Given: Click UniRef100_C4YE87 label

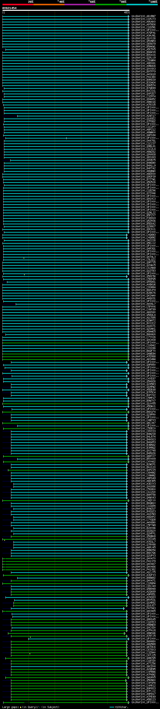Looking at the screenshot, I should point(143,379).
